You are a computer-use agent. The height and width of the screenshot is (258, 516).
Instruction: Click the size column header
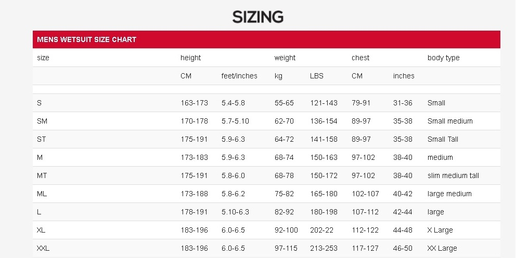[x=43, y=58]
